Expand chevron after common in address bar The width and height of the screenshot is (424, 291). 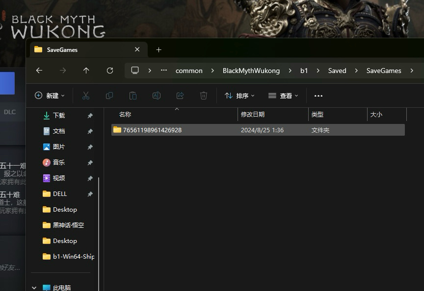pyautogui.click(x=212, y=71)
